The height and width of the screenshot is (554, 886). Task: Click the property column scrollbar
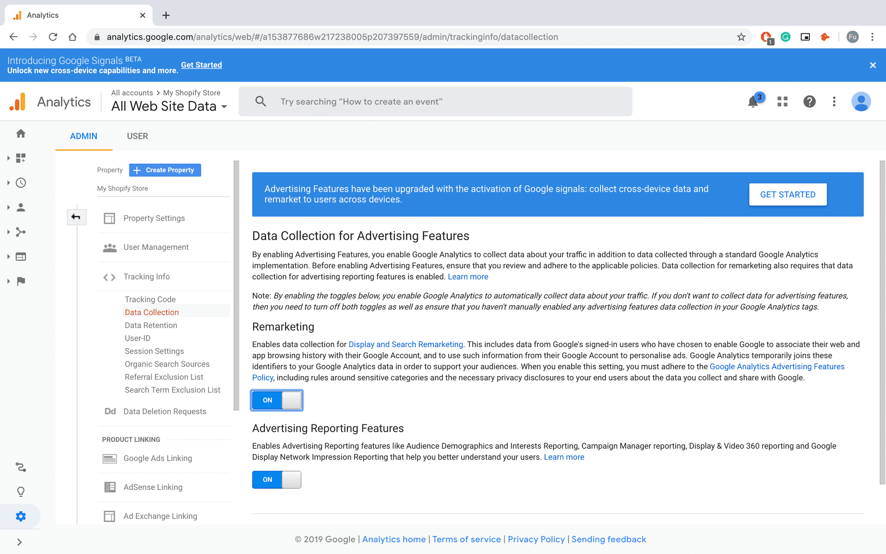[x=236, y=286]
